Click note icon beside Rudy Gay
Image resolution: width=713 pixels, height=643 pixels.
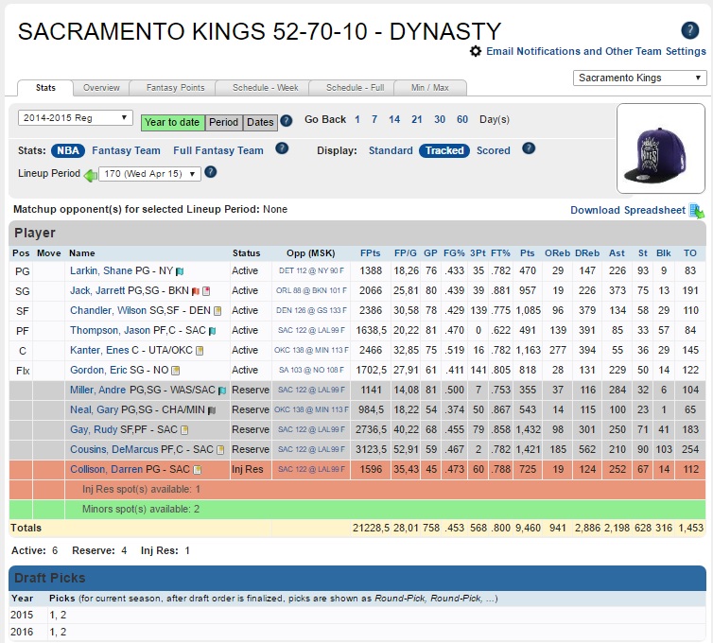click(184, 430)
